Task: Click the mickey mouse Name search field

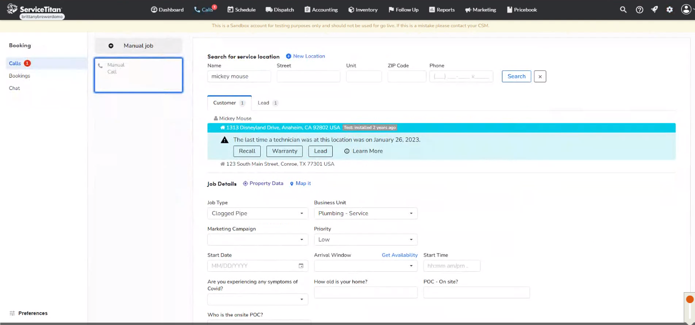Action: 239,76
